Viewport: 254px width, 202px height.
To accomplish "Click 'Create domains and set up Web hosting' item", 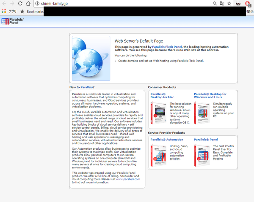I will click(161, 61).
